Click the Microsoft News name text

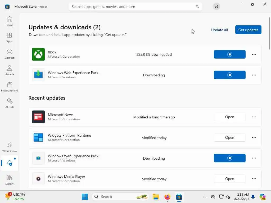click(61, 115)
